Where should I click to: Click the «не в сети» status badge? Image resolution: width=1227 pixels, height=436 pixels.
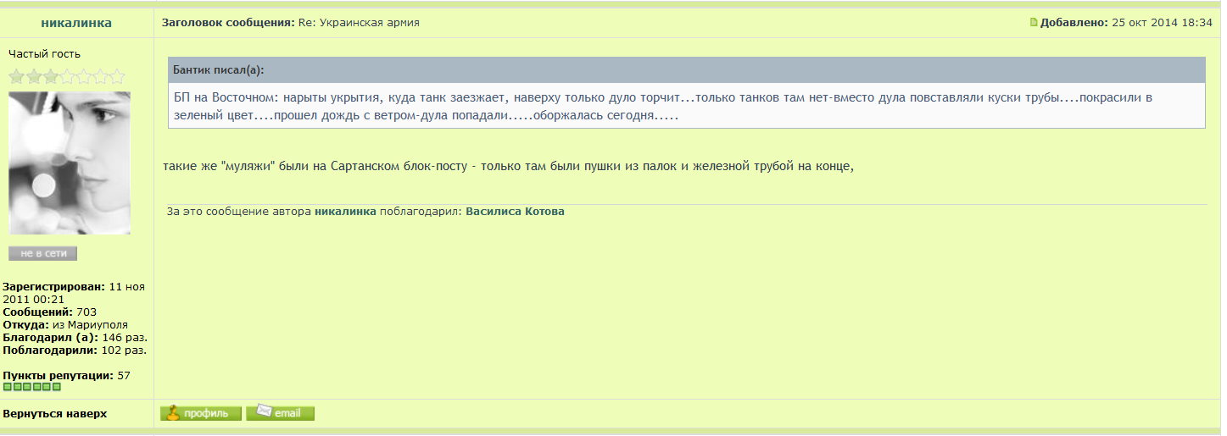pyautogui.click(x=42, y=253)
